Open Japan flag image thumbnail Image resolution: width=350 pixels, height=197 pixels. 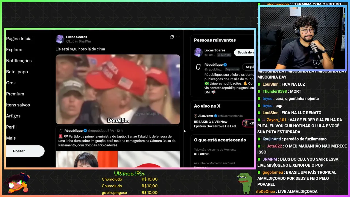click(149, 159)
